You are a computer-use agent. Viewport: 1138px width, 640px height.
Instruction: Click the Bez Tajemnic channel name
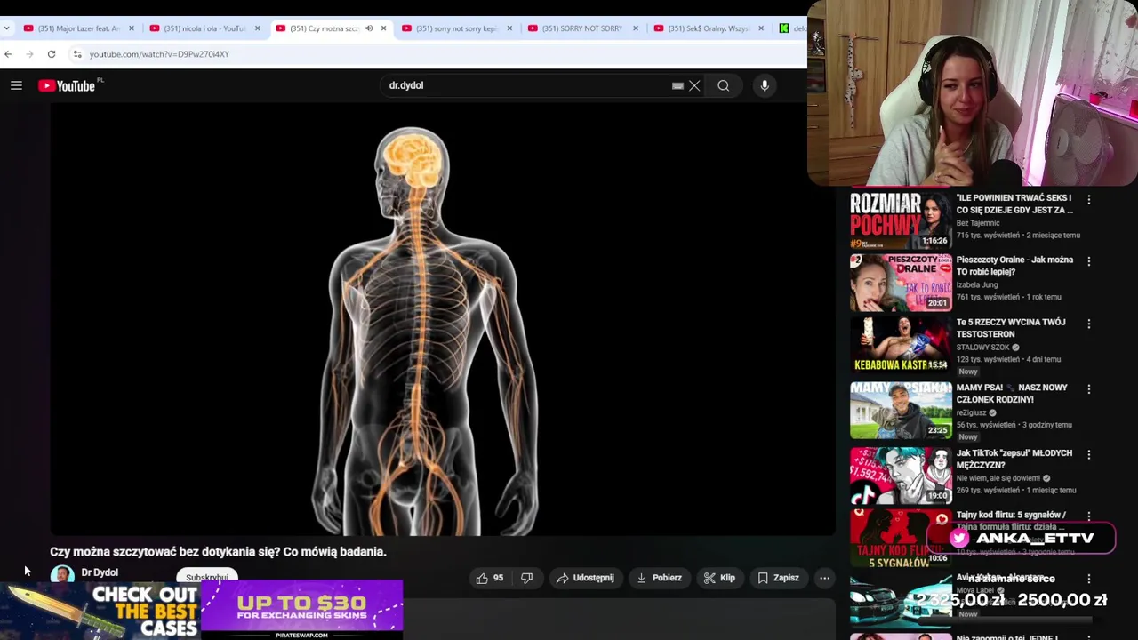pyautogui.click(x=978, y=223)
